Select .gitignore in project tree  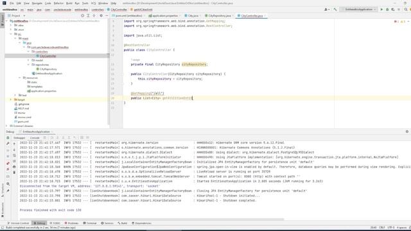coord(24,104)
